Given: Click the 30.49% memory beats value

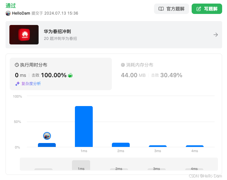Looking at the screenshot, I should click(x=171, y=75).
